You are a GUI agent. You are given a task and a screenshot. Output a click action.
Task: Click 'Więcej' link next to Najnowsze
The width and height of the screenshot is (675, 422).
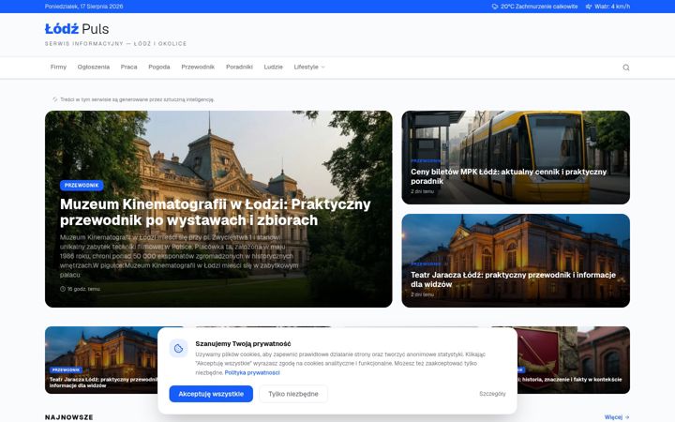click(617, 417)
